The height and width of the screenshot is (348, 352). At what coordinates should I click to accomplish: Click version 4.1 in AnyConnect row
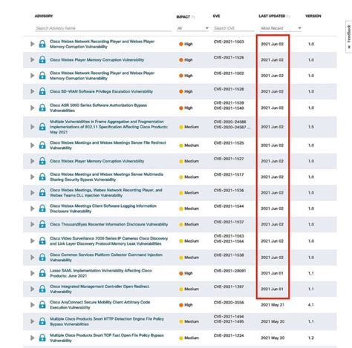pos(311,305)
